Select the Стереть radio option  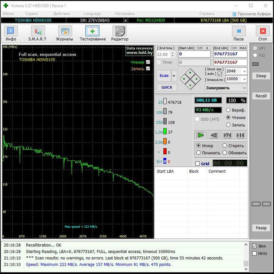[225, 146]
